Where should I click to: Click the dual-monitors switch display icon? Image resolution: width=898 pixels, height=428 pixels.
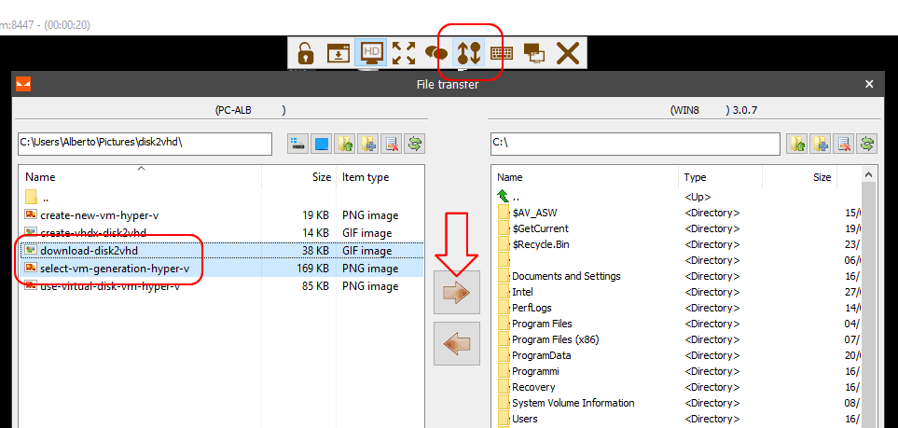pos(533,54)
